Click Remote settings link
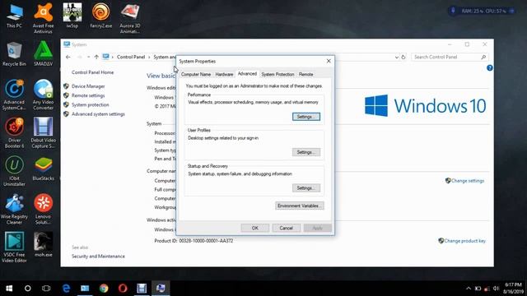This screenshot has height=296, width=527. [x=88, y=95]
